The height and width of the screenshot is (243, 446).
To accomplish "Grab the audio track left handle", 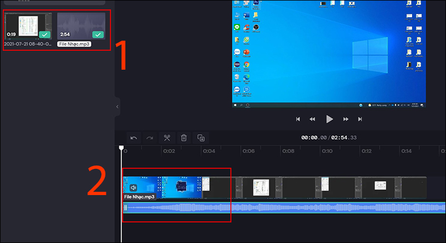I will [x=125, y=208].
